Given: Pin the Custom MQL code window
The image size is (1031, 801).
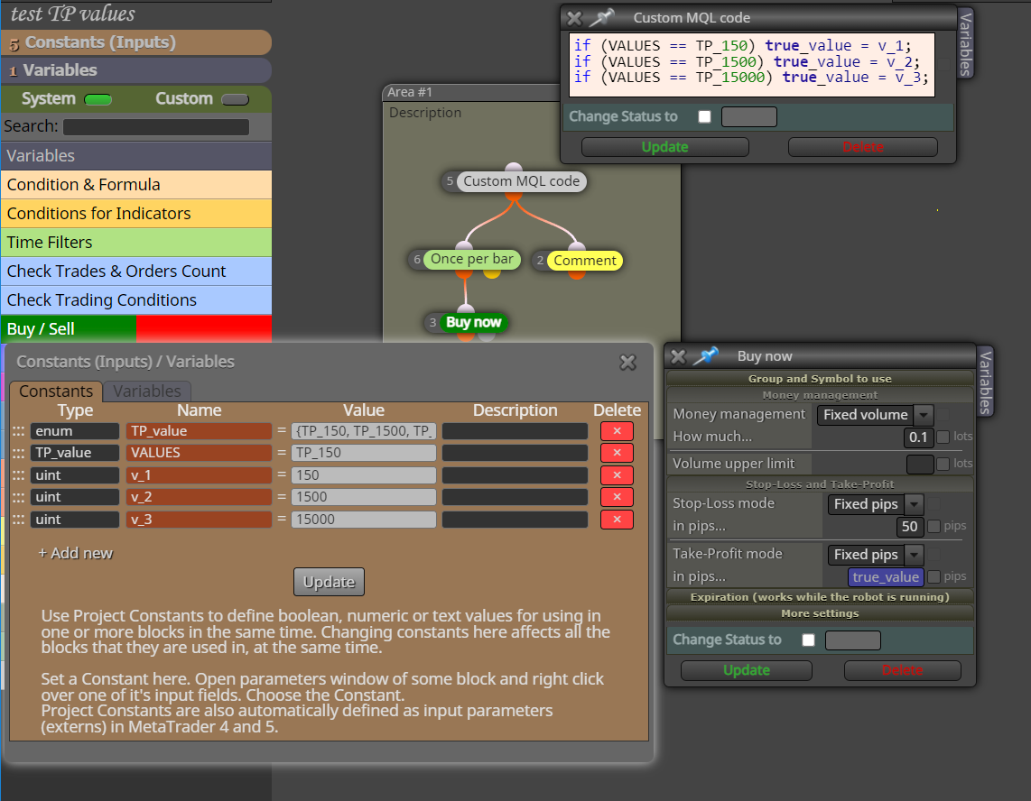Looking at the screenshot, I should [601, 18].
